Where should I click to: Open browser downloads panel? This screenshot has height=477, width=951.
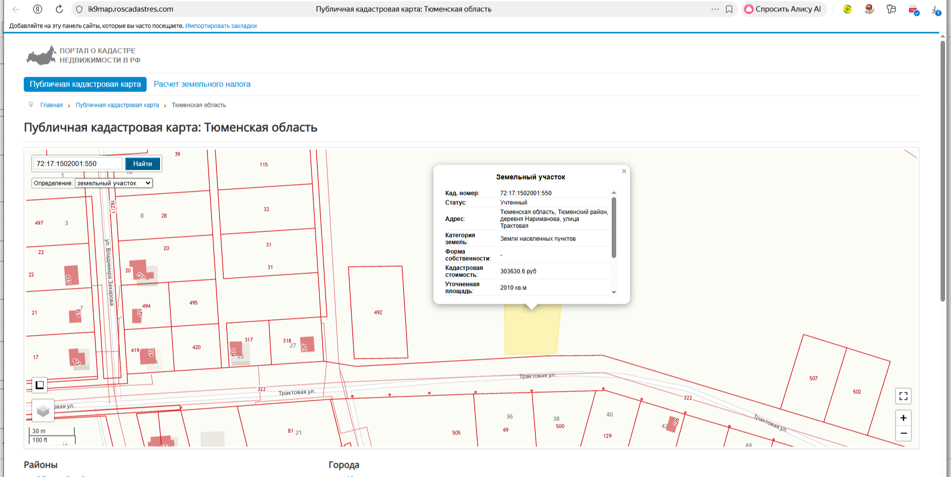point(935,9)
